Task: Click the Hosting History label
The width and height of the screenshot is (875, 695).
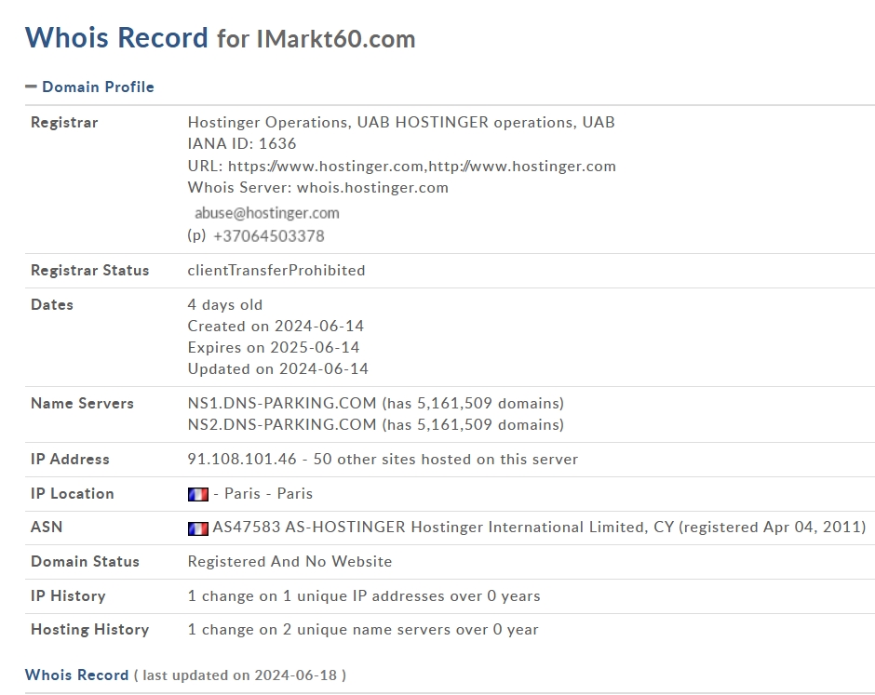Action: 90,629
